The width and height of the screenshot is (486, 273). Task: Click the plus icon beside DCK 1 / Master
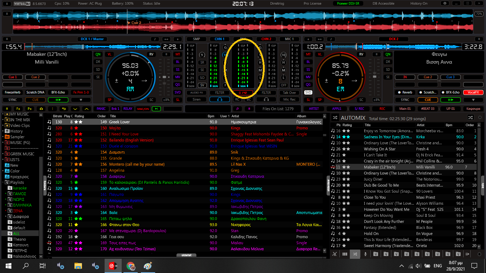click(x=178, y=39)
